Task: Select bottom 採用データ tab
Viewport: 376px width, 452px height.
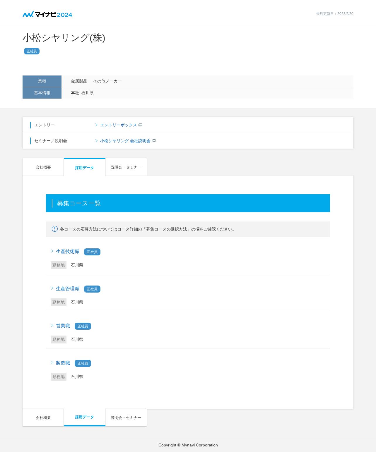Action: coord(85,417)
